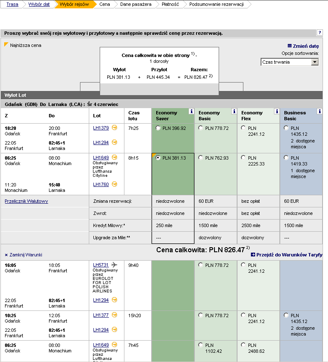The height and width of the screenshot is (362, 328).
Task: Click Lufthansa logo next to LH1379
Action: pyautogui.click(x=114, y=127)
